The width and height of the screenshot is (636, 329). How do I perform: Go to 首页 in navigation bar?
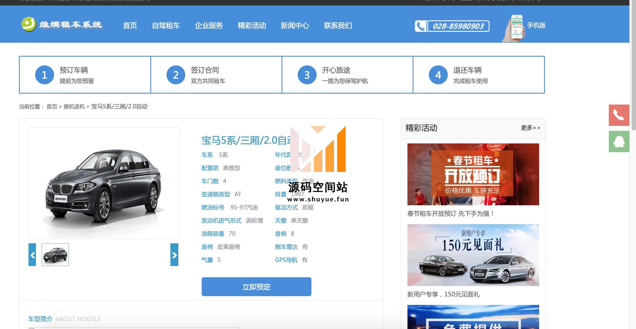coord(130,26)
